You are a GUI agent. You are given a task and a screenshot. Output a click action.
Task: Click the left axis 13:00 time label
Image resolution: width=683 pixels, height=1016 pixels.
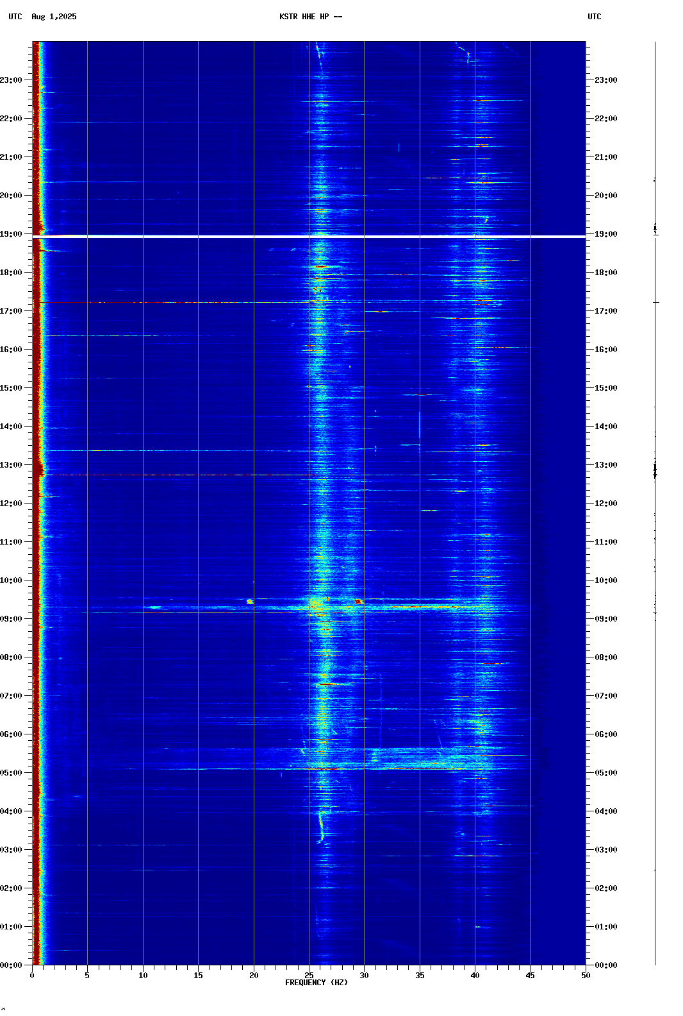(11, 465)
